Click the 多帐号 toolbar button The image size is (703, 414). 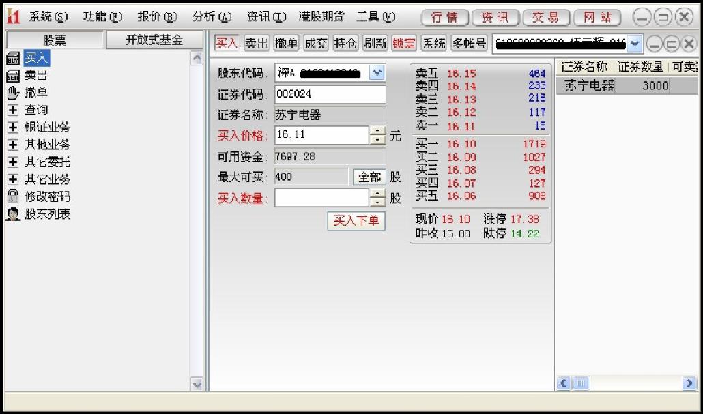(469, 44)
